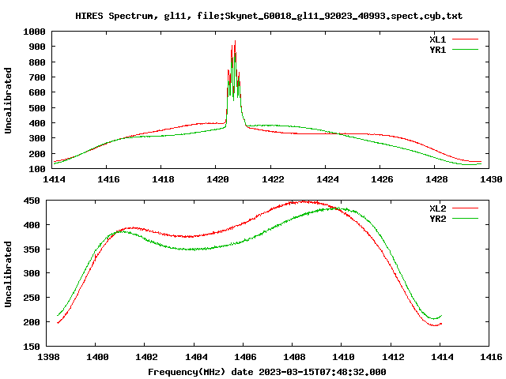Click the red XL1 legend line sample
The image size is (506, 379).
click(x=465, y=39)
